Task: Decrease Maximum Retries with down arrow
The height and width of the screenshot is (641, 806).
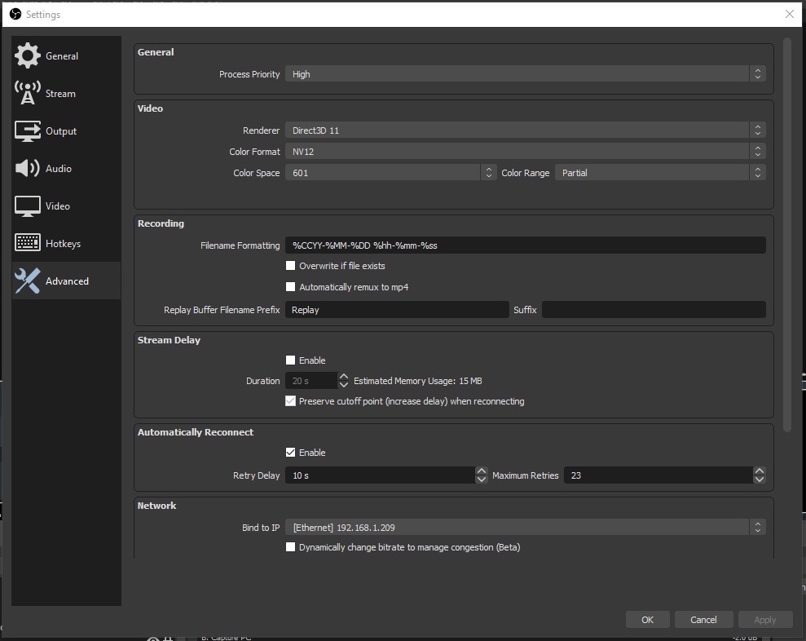Action: coord(760,480)
